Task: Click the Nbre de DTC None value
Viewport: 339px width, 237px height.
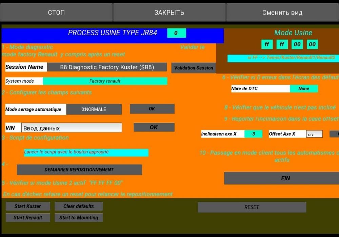Action: coord(304,88)
